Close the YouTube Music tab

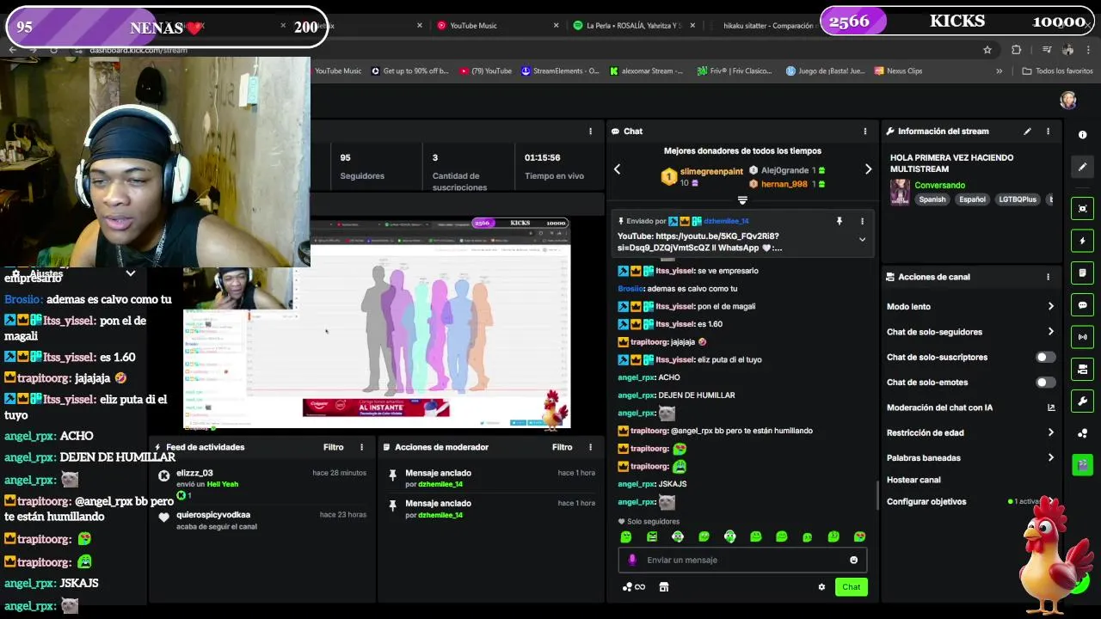tap(556, 26)
